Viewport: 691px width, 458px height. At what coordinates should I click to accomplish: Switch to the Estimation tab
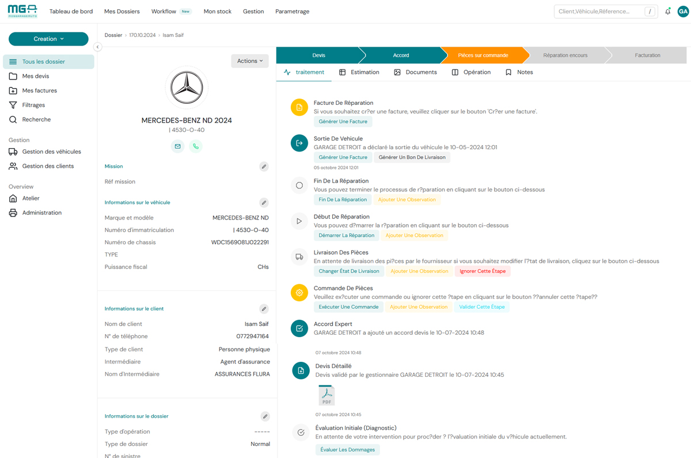[359, 73]
